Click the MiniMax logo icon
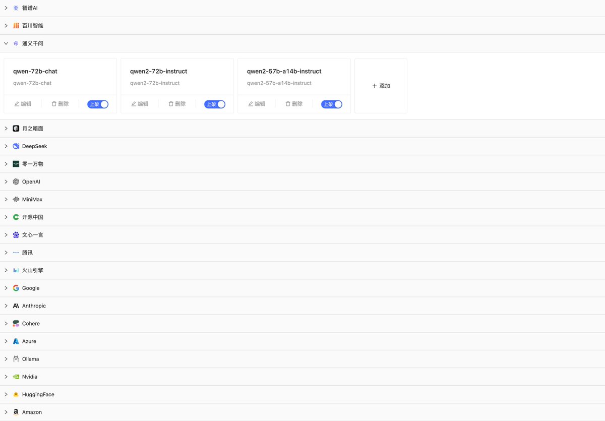 pos(16,200)
